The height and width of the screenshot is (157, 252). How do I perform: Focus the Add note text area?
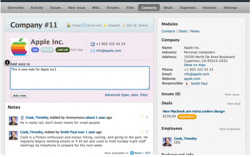(80, 78)
